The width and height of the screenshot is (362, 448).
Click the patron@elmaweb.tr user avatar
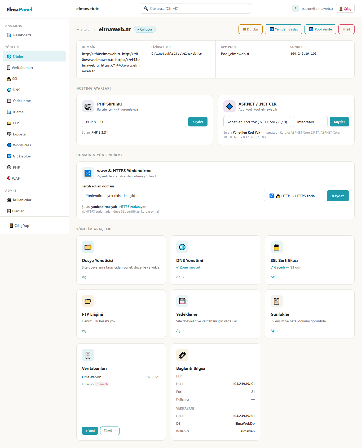coord(295,8)
